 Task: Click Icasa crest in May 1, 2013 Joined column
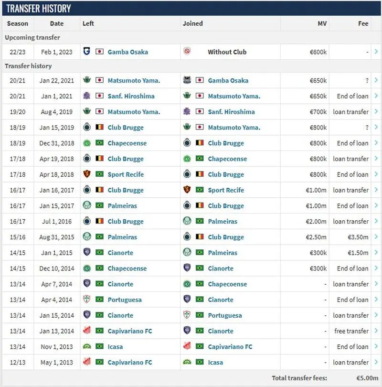click(187, 362)
